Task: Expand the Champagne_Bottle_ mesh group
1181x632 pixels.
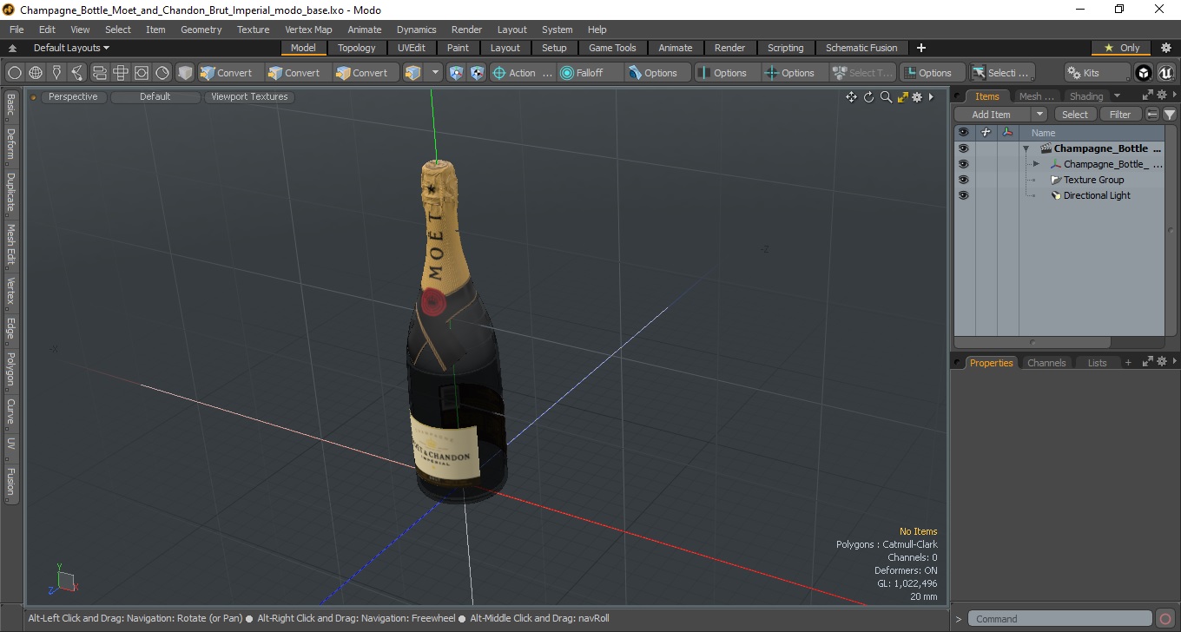Action: coord(1036,164)
